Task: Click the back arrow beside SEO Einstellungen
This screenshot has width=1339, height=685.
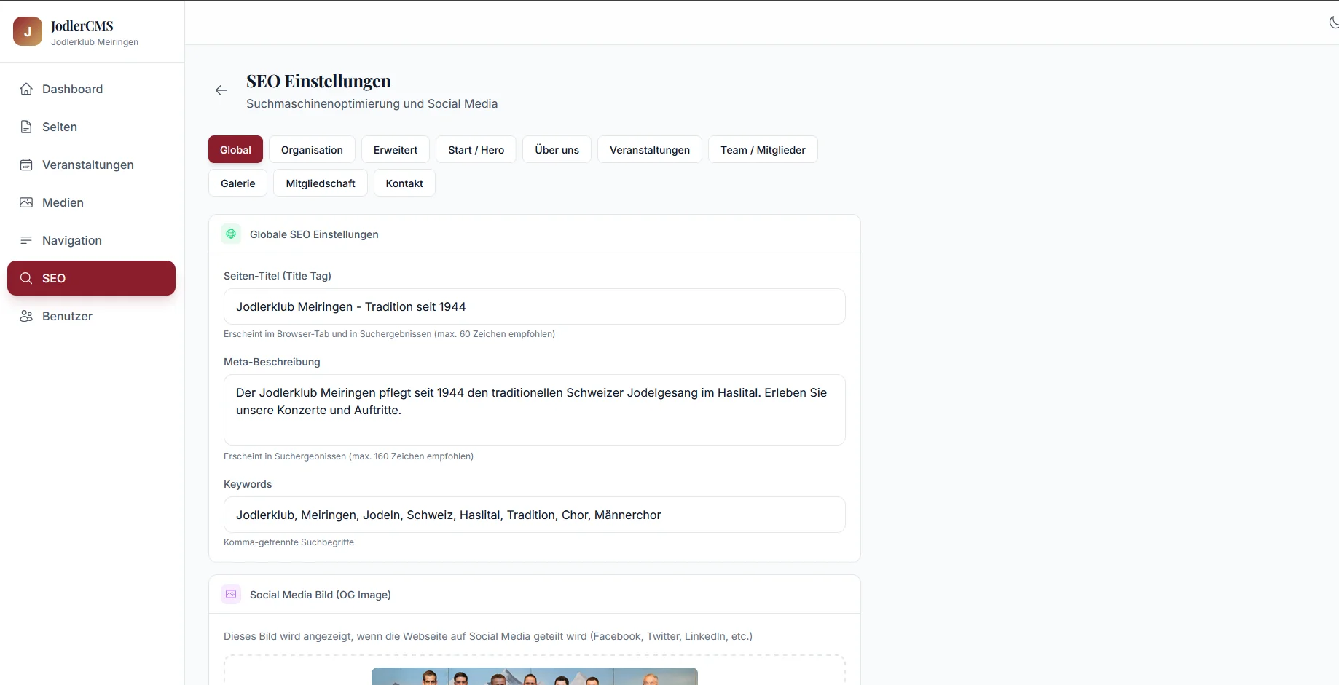Action: point(221,90)
